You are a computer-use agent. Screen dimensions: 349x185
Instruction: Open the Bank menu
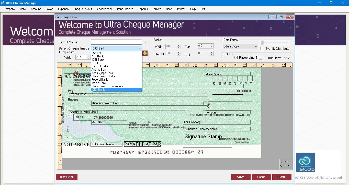[x=23, y=9]
